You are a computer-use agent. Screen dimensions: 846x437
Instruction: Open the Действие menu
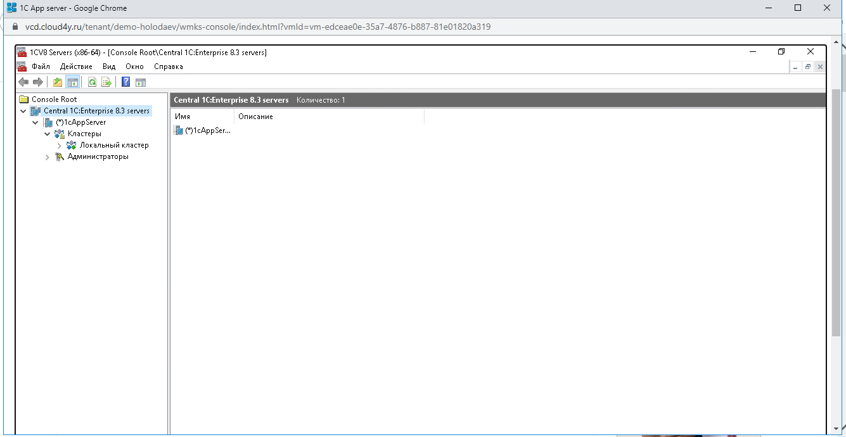(76, 66)
